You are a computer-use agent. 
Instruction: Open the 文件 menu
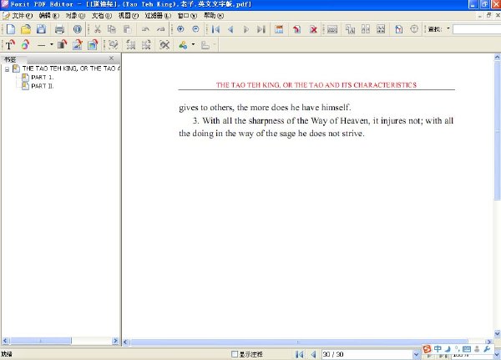[x=22, y=15]
